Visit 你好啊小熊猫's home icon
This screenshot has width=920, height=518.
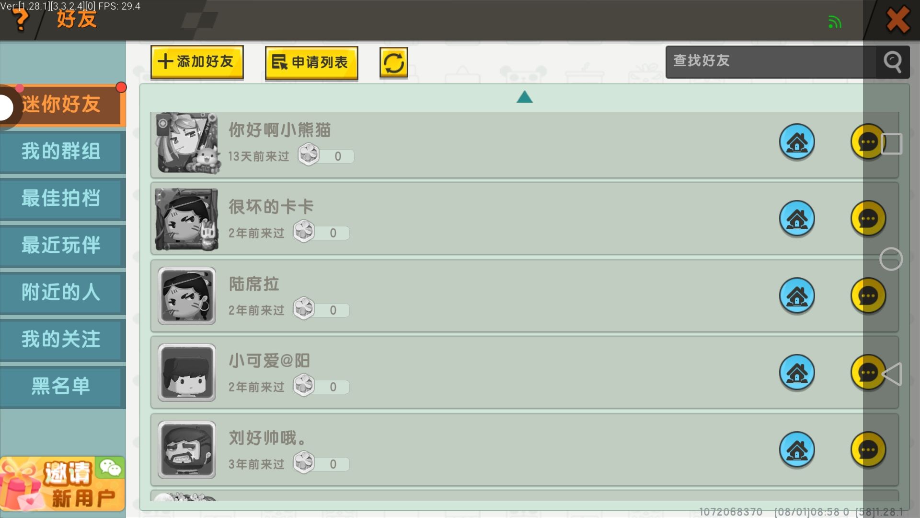pyautogui.click(x=797, y=142)
